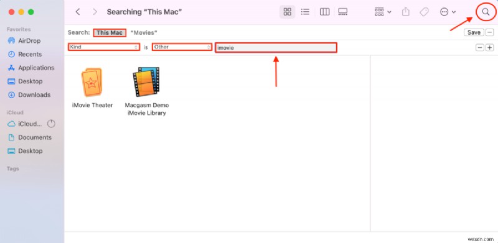The image size is (498, 243).
Task: Go back with the left chevron button
Action: pos(78,12)
